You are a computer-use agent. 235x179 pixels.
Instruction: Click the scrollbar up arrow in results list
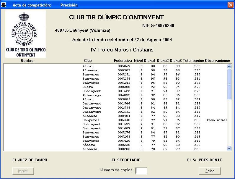coord(229,67)
